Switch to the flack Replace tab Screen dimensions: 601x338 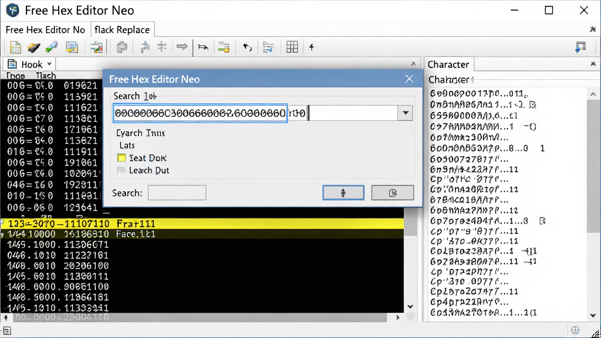pyautogui.click(x=122, y=30)
